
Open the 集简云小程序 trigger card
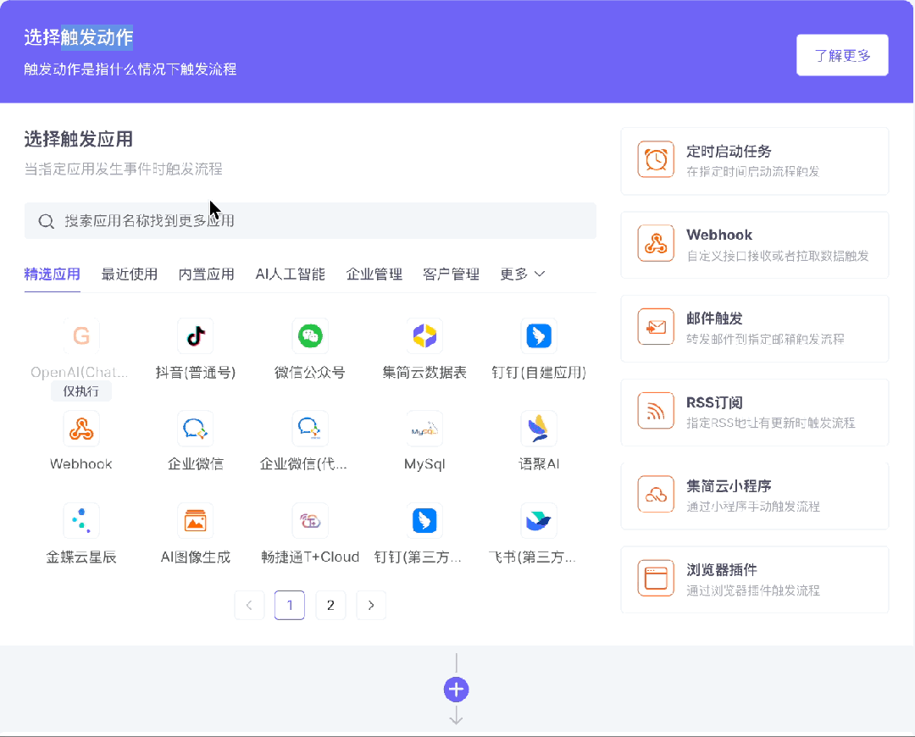point(755,496)
